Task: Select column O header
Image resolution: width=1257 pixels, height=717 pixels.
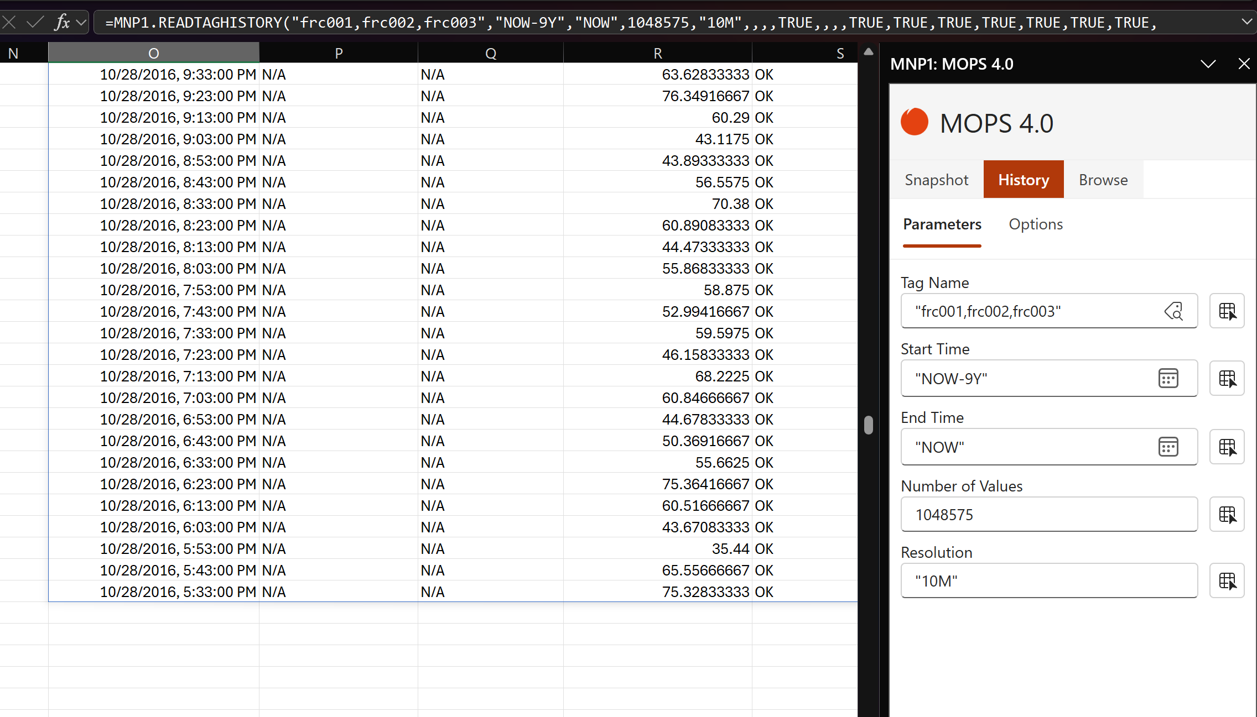Action: (x=153, y=52)
